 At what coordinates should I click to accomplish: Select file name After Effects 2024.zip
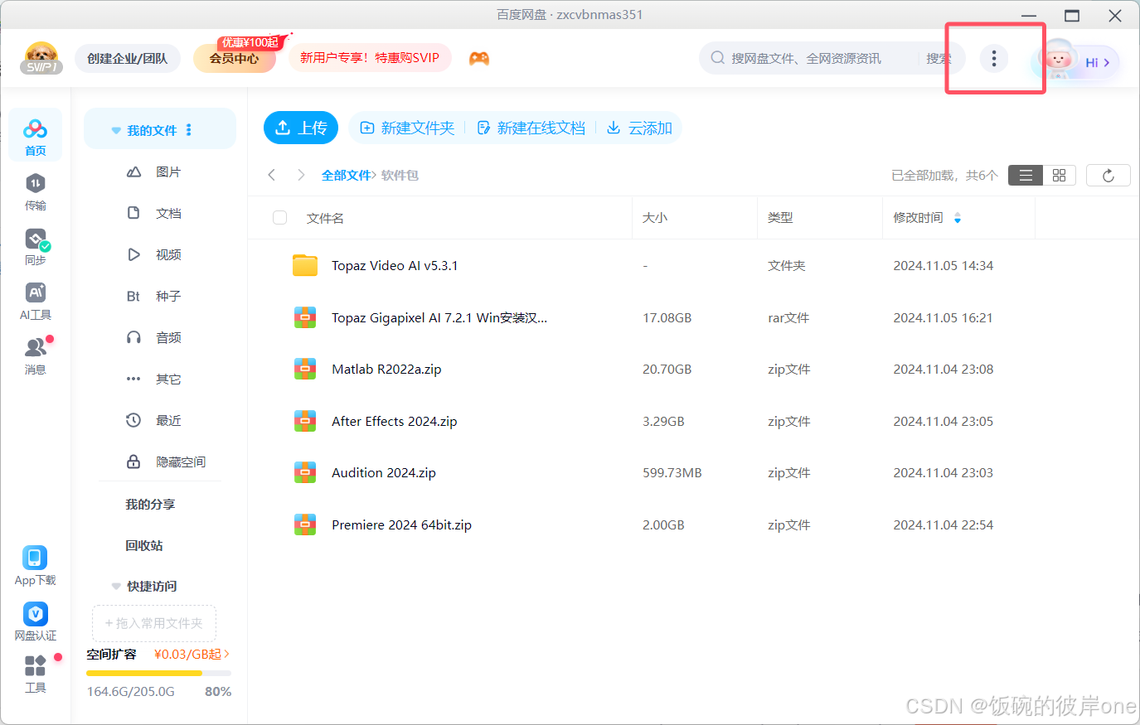[x=395, y=421]
